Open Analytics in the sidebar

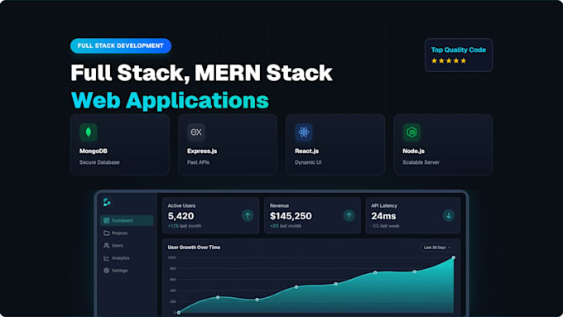[127, 258]
